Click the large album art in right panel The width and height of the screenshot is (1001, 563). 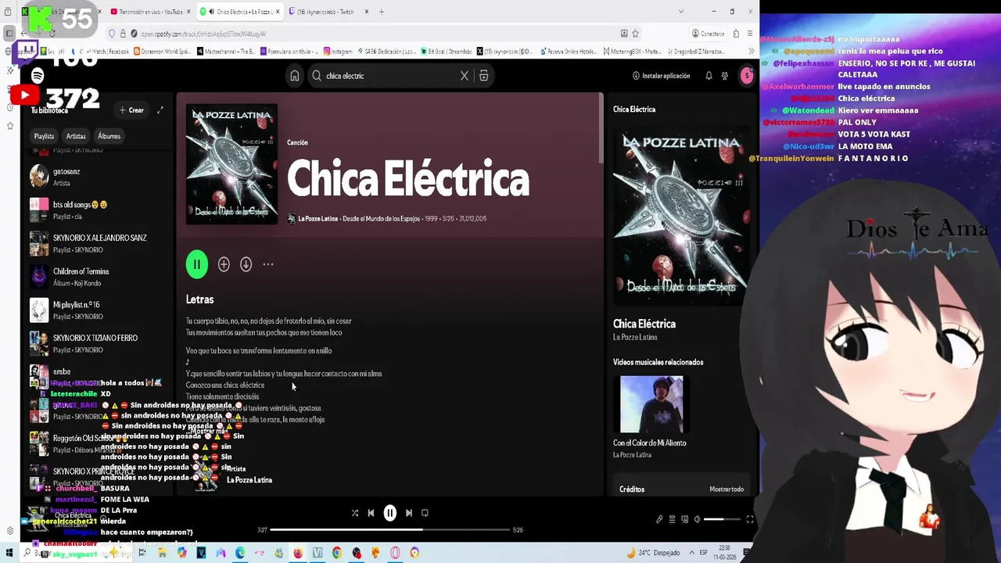(681, 214)
